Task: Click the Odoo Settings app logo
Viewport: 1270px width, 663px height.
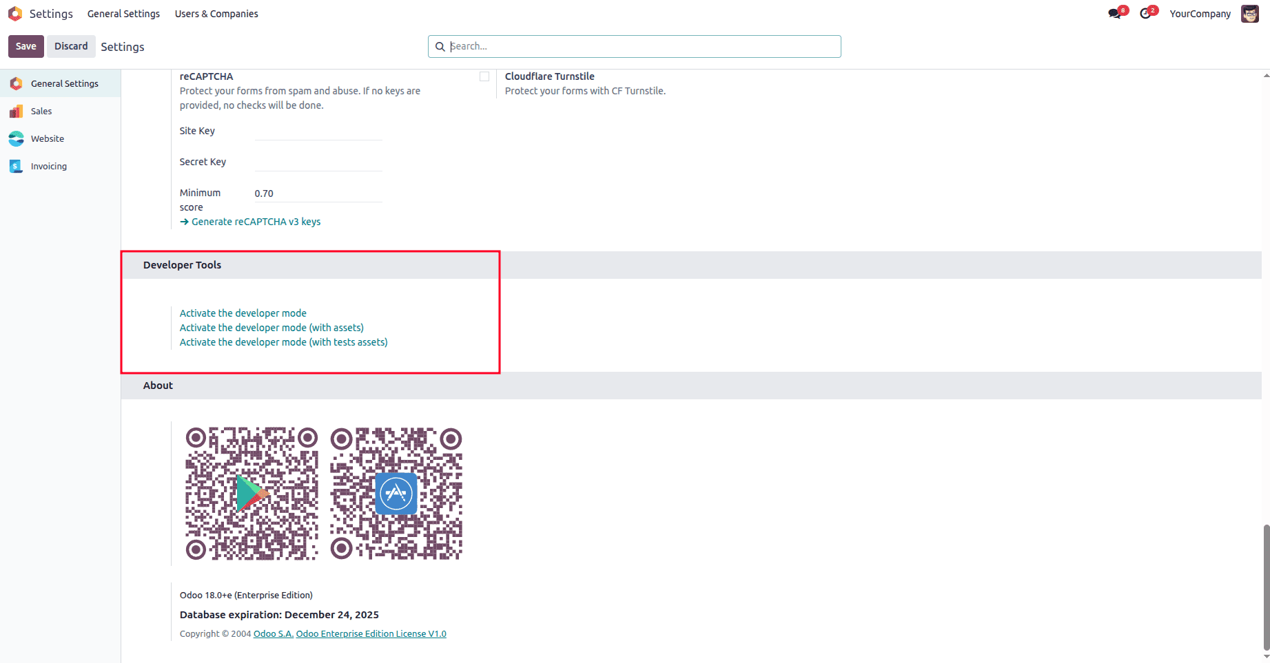Action: click(14, 13)
